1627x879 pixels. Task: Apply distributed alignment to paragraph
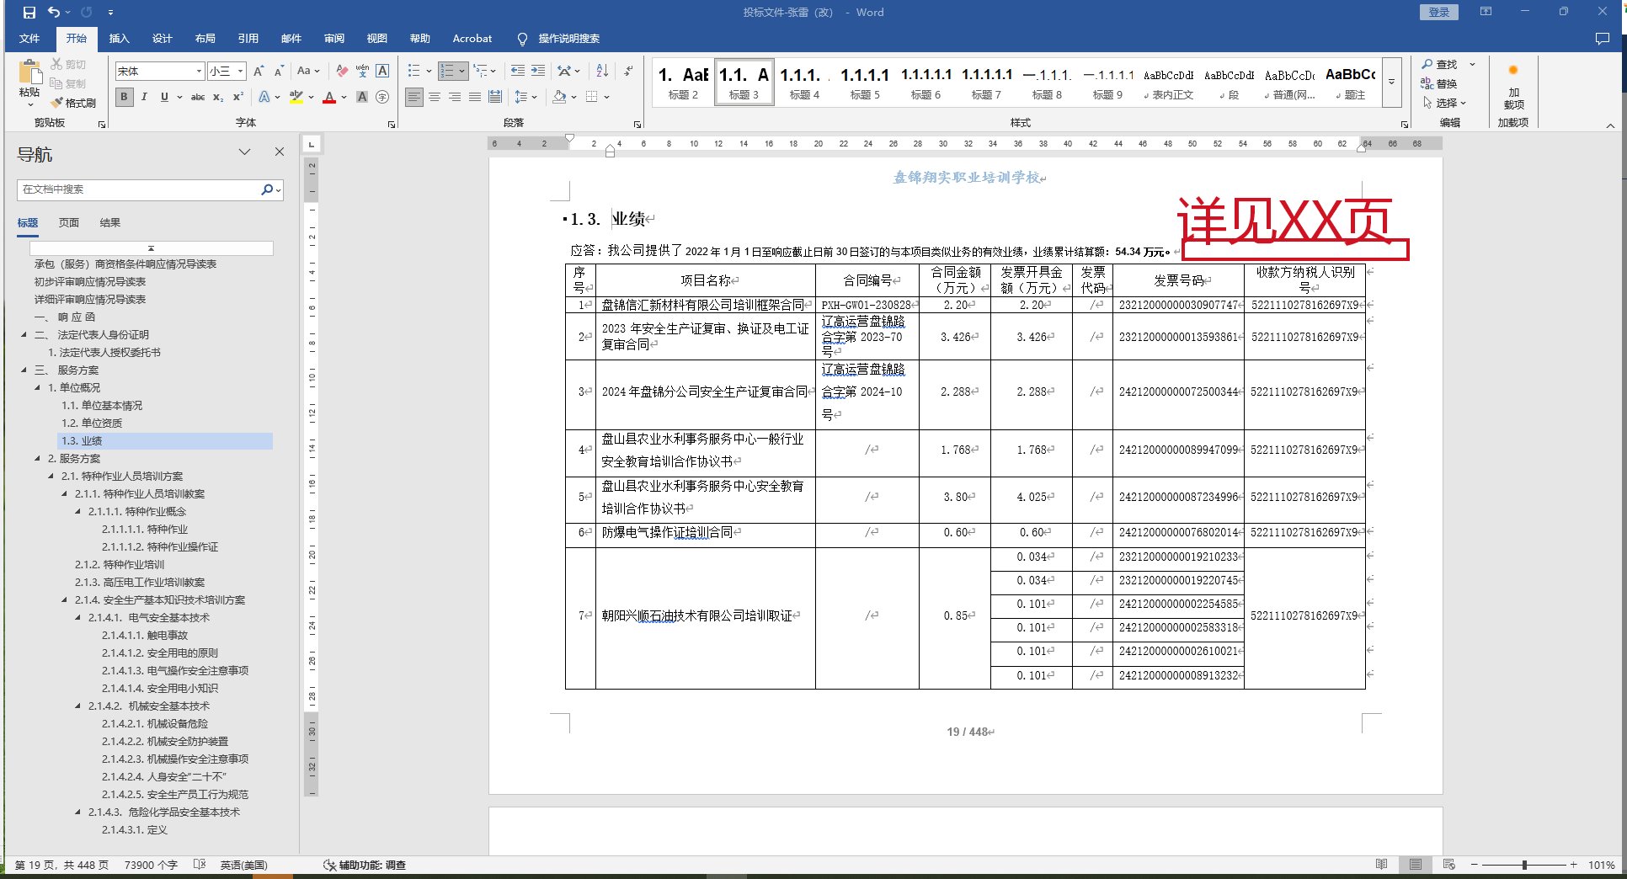(495, 97)
